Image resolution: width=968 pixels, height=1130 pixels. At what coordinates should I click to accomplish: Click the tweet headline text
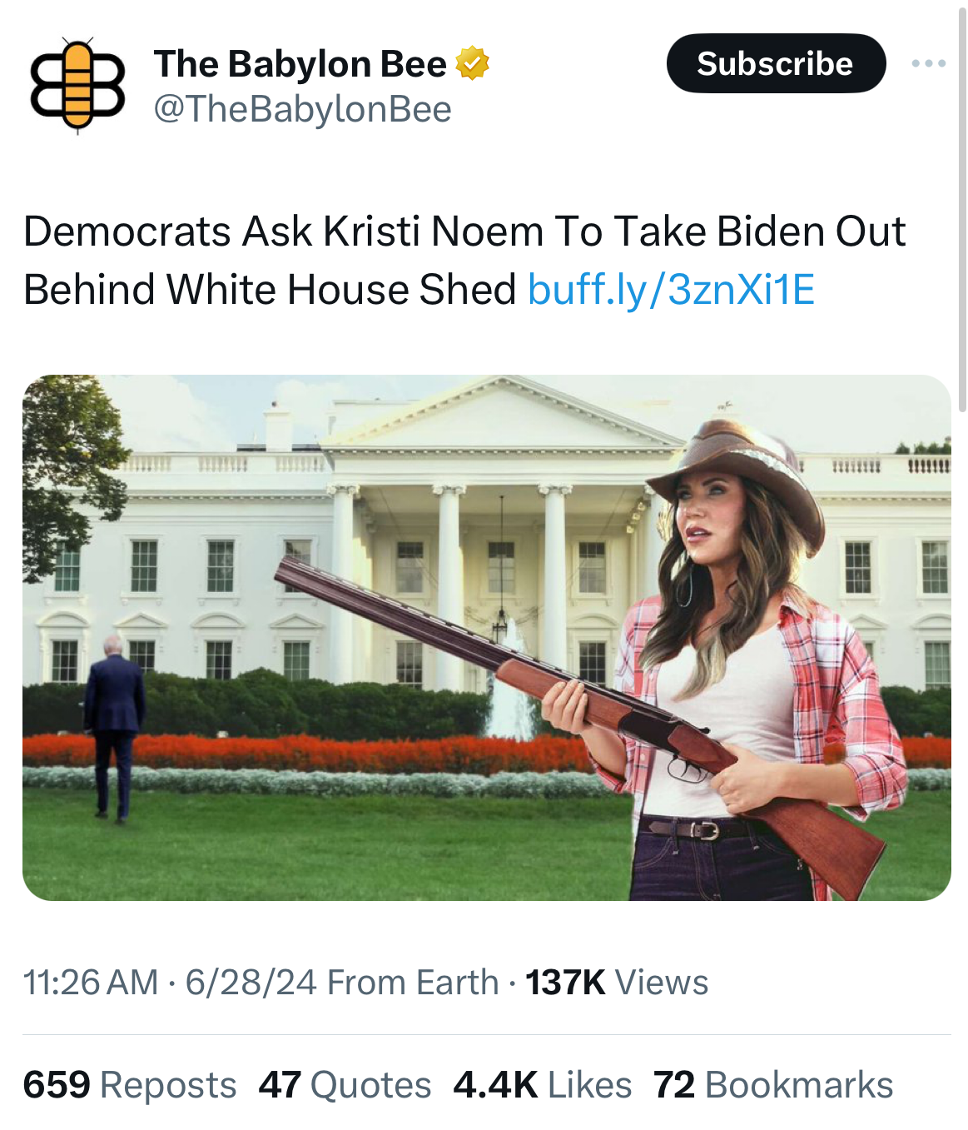pos(464,260)
